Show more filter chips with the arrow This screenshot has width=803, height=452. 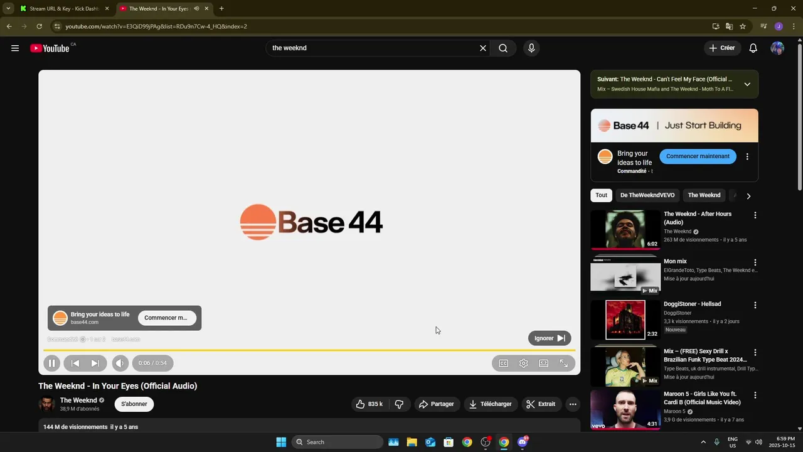(748, 196)
